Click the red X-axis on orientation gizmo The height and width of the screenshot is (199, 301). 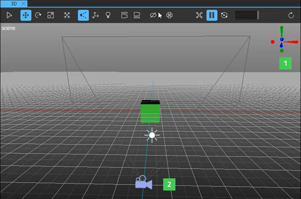273,42
